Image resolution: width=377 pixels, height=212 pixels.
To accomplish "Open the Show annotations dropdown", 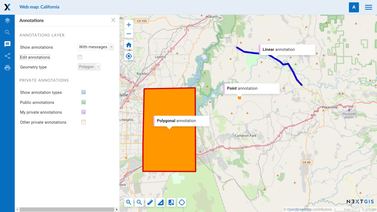I will pos(96,46).
